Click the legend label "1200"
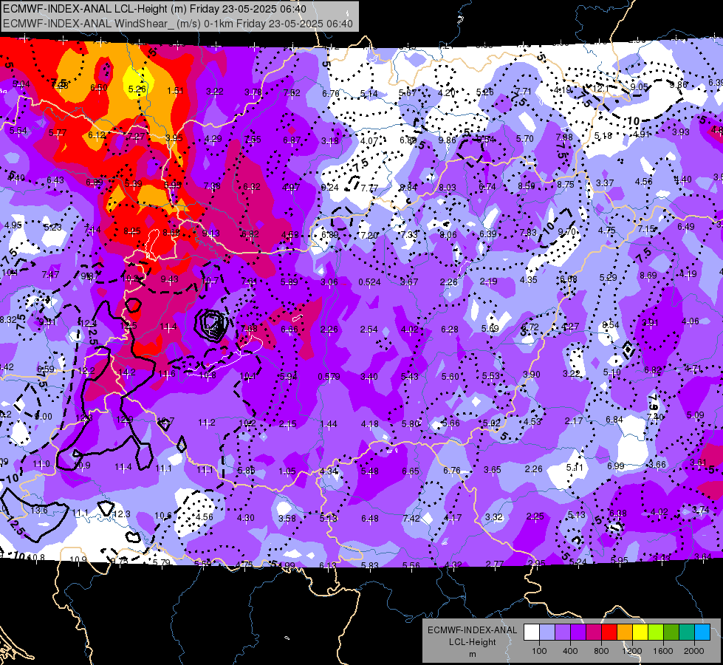The image size is (723, 665). point(631,651)
